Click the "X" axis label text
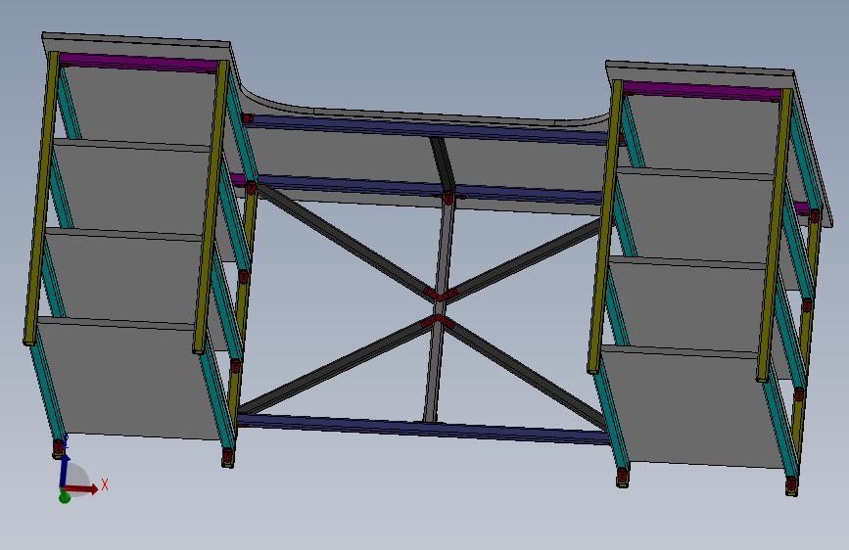Screen dimensions: 849x550 click(x=105, y=484)
